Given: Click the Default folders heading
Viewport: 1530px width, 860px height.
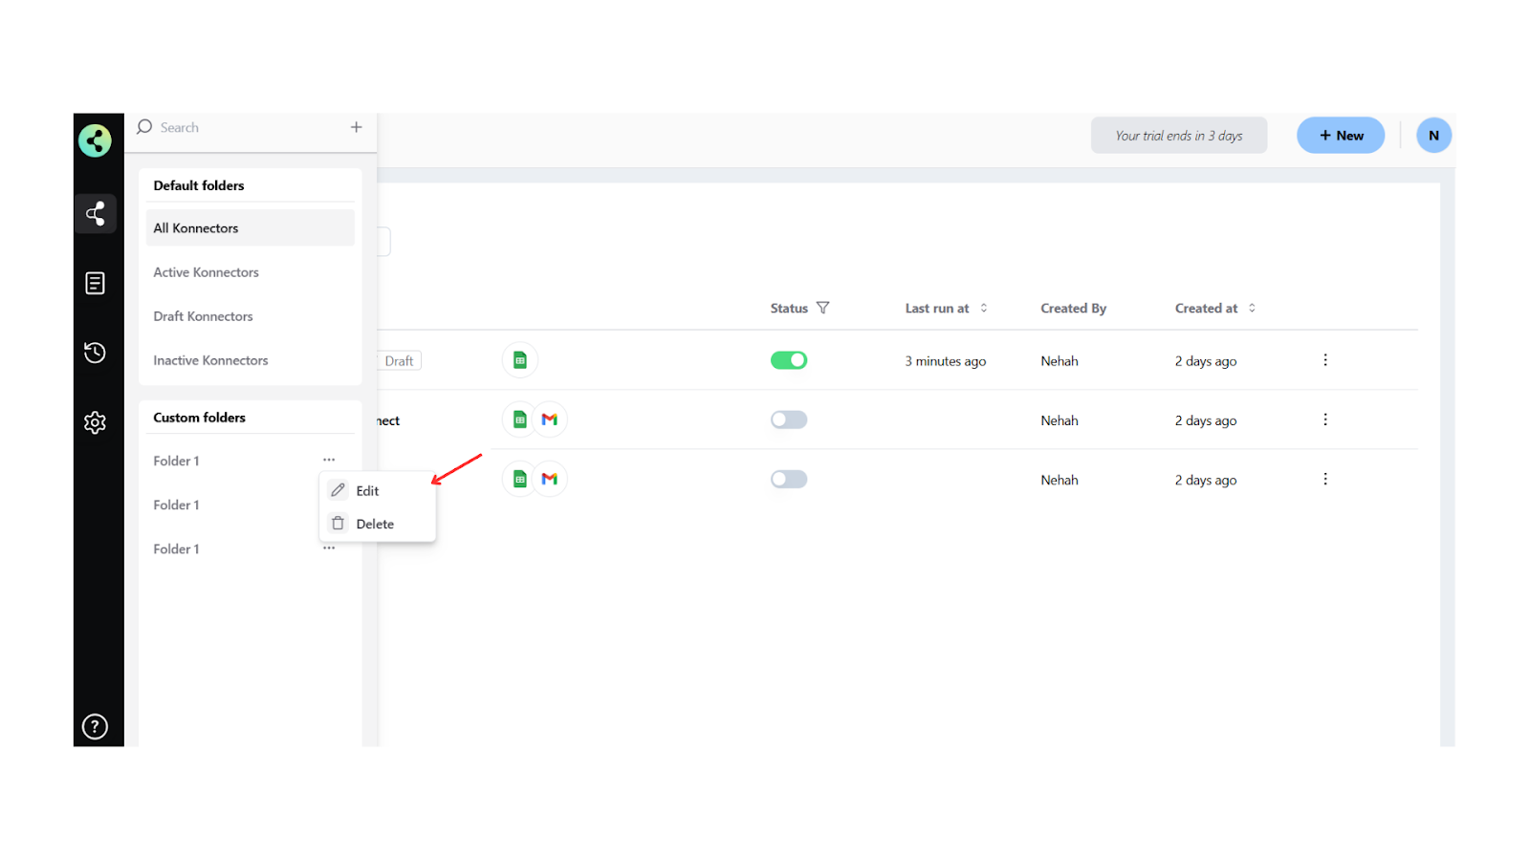Looking at the screenshot, I should (x=199, y=185).
